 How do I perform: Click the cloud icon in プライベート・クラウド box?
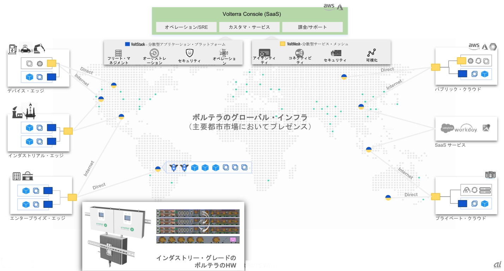coord(467,190)
